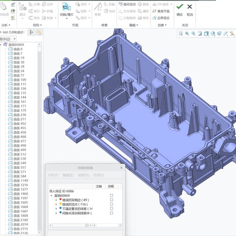The width and height of the screenshot is (236, 236).
Task: Click the repaint icon in graphics toolbar
Action: coord(200,34)
